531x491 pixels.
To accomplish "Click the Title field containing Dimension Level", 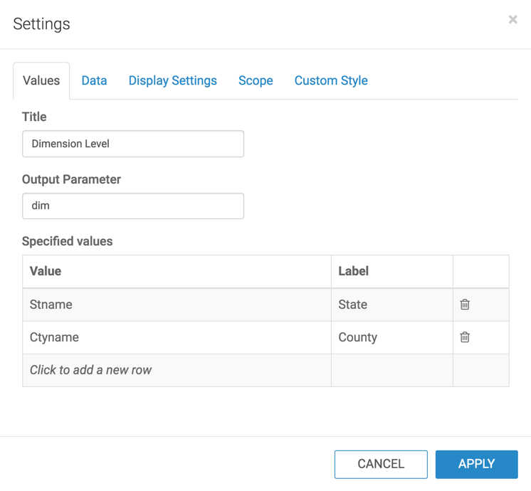I will [133, 144].
